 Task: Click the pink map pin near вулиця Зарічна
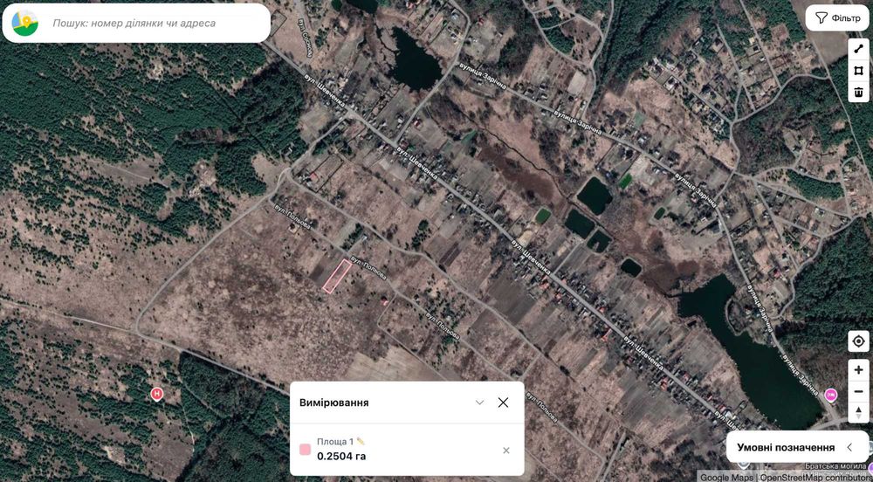[x=831, y=395]
